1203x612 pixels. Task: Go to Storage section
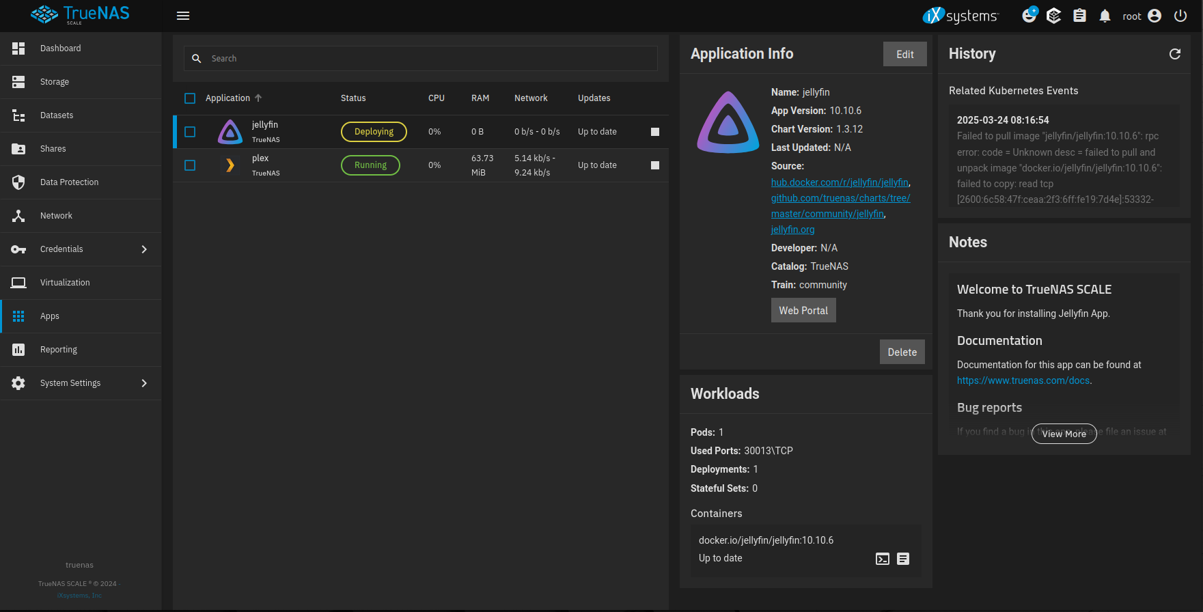tap(81, 82)
